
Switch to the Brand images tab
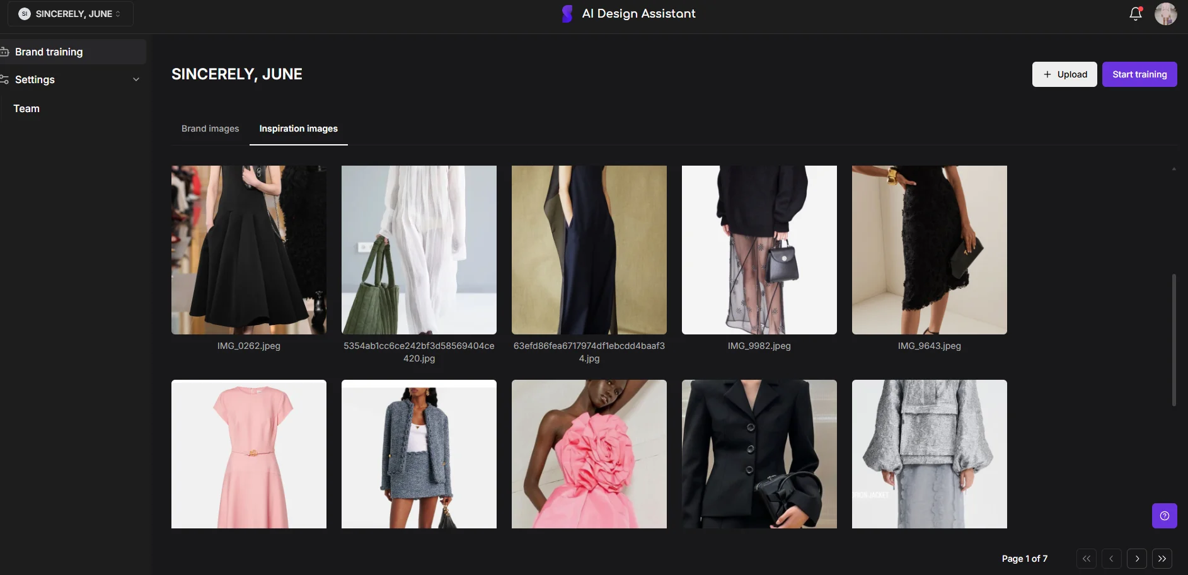click(x=210, y=128)
